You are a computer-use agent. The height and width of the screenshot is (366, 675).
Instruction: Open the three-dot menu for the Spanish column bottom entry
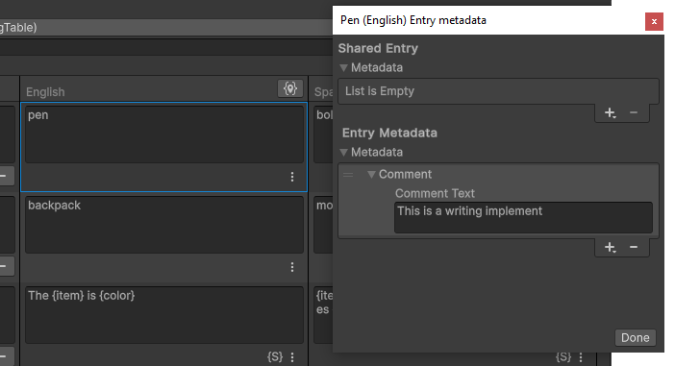pos(581,357)
